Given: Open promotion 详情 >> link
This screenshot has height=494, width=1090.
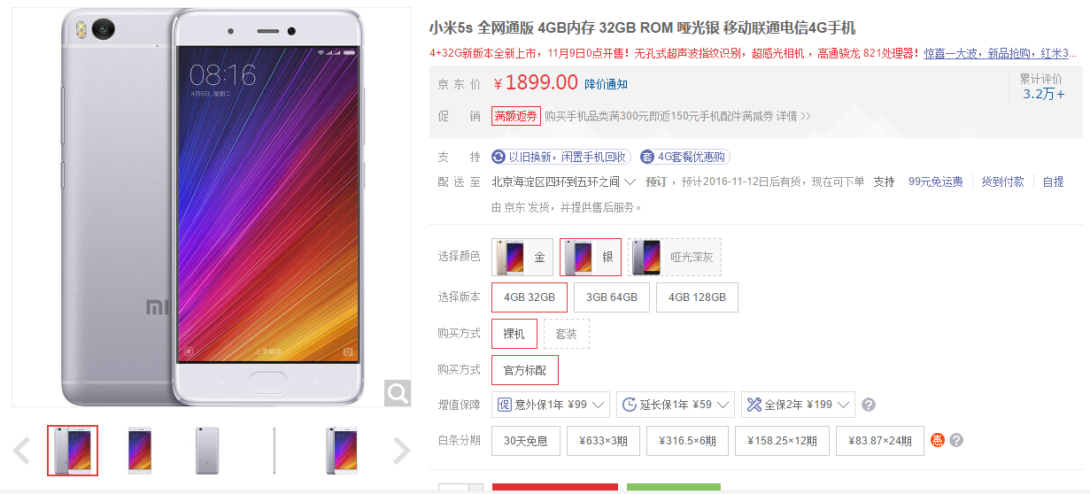Looking at the screenshot, I should [793, 116].
